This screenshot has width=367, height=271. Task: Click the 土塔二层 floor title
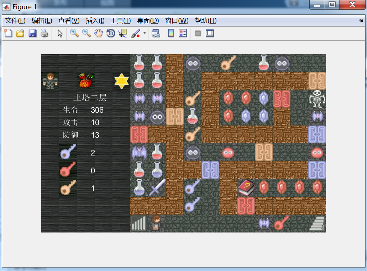[x=90, y=97]
